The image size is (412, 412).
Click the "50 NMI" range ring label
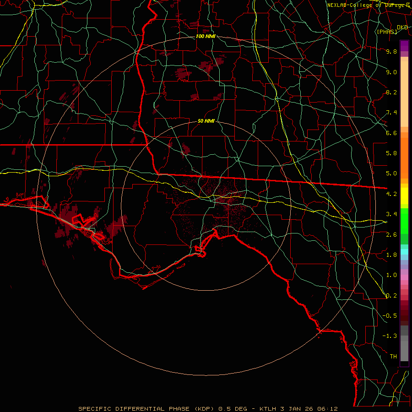click(206, 121)
